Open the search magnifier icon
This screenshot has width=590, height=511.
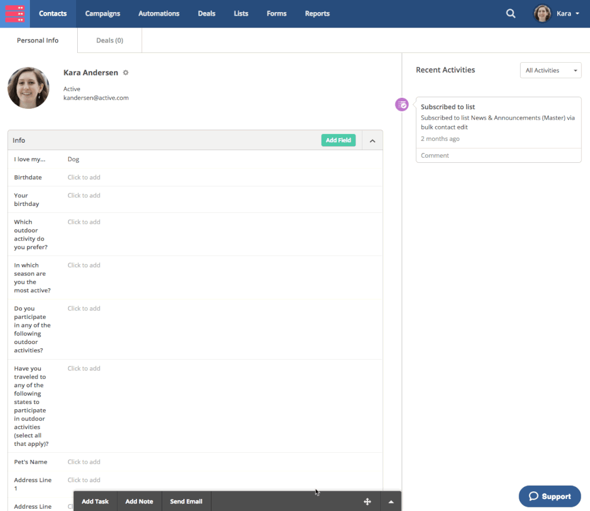510,14
